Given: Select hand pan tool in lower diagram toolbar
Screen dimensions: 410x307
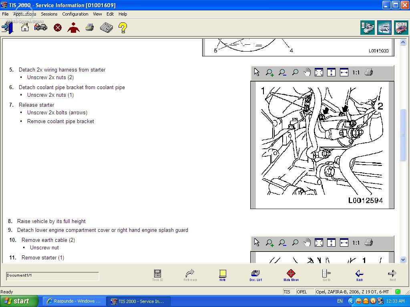Looking at the screenshot, I should pos(307,243).
